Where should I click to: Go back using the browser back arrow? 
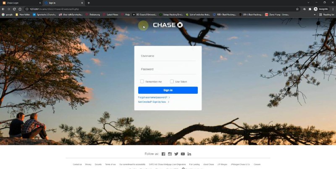[3, 9]
